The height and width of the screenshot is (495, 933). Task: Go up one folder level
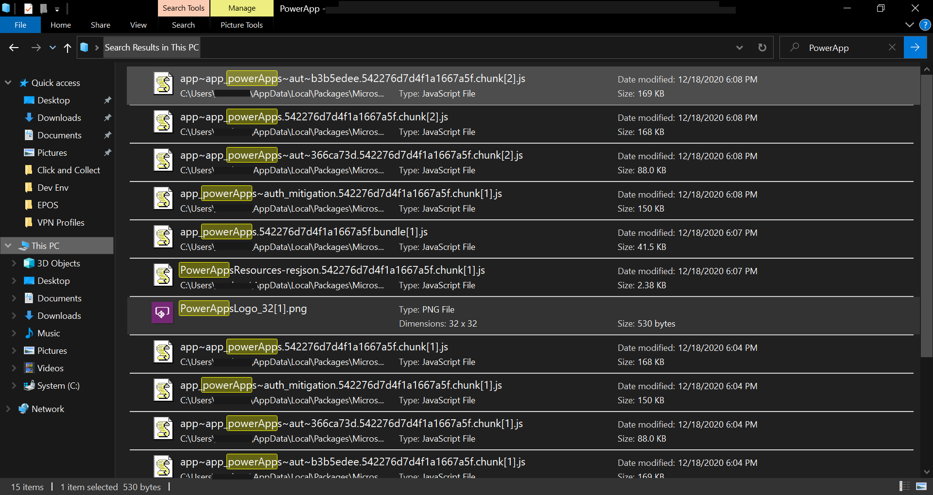pos(68,48)
